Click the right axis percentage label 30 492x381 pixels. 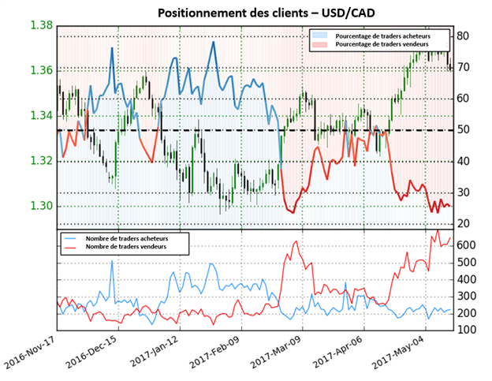(463, 192)
